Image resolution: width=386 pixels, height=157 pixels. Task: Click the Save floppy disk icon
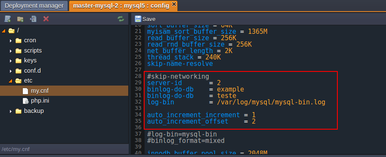pos(138,19)
